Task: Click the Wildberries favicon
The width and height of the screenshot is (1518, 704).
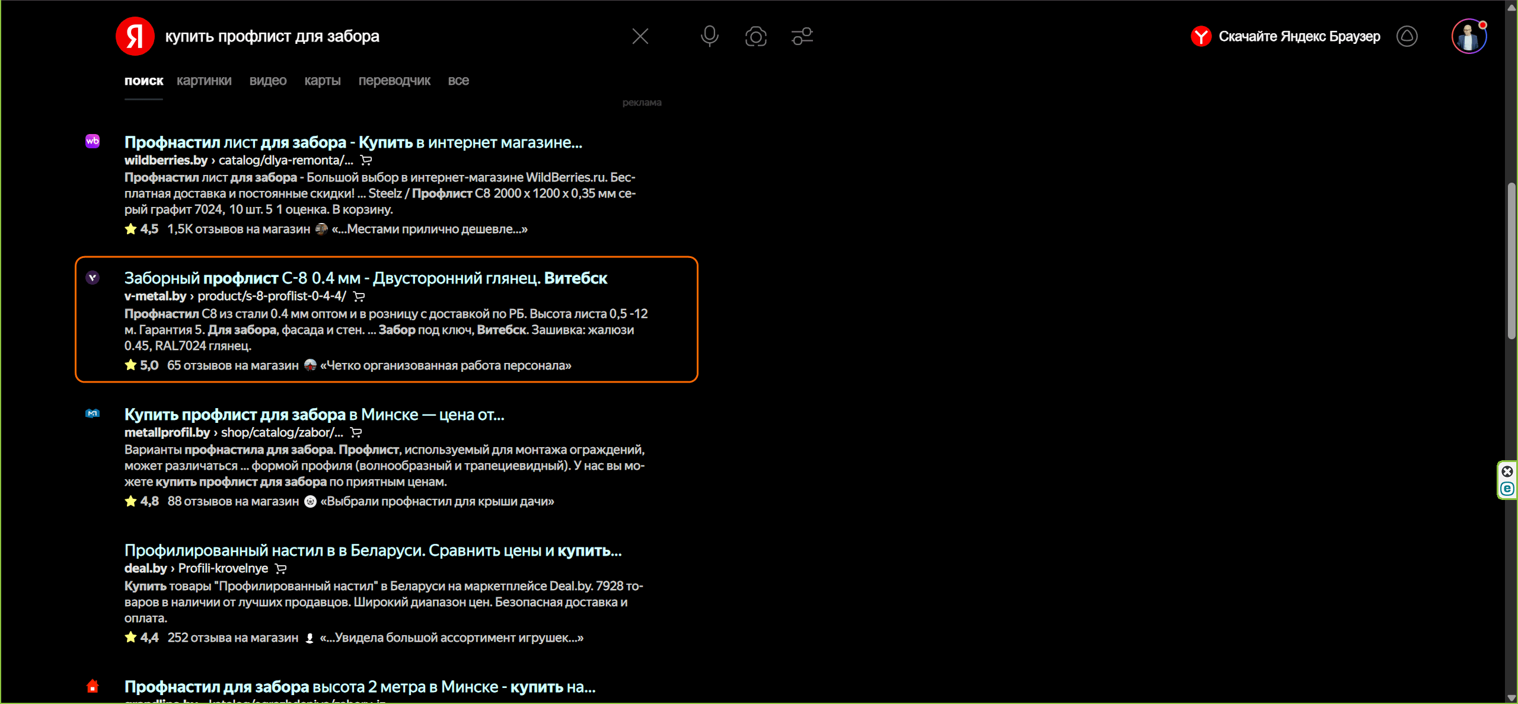Action: coord(93,141)
